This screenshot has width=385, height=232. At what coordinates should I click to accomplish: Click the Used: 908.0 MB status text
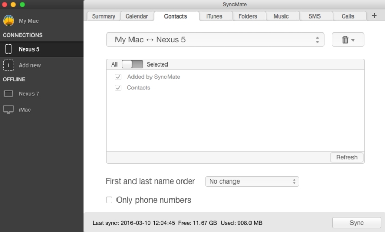(242, 223)
